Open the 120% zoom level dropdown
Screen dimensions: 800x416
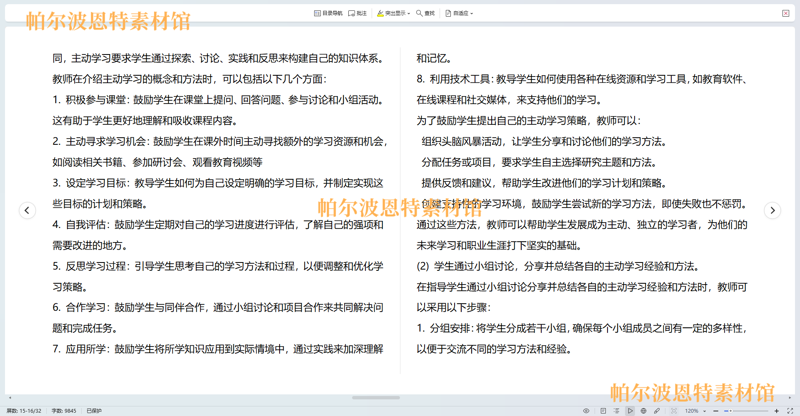coord(695,411)
